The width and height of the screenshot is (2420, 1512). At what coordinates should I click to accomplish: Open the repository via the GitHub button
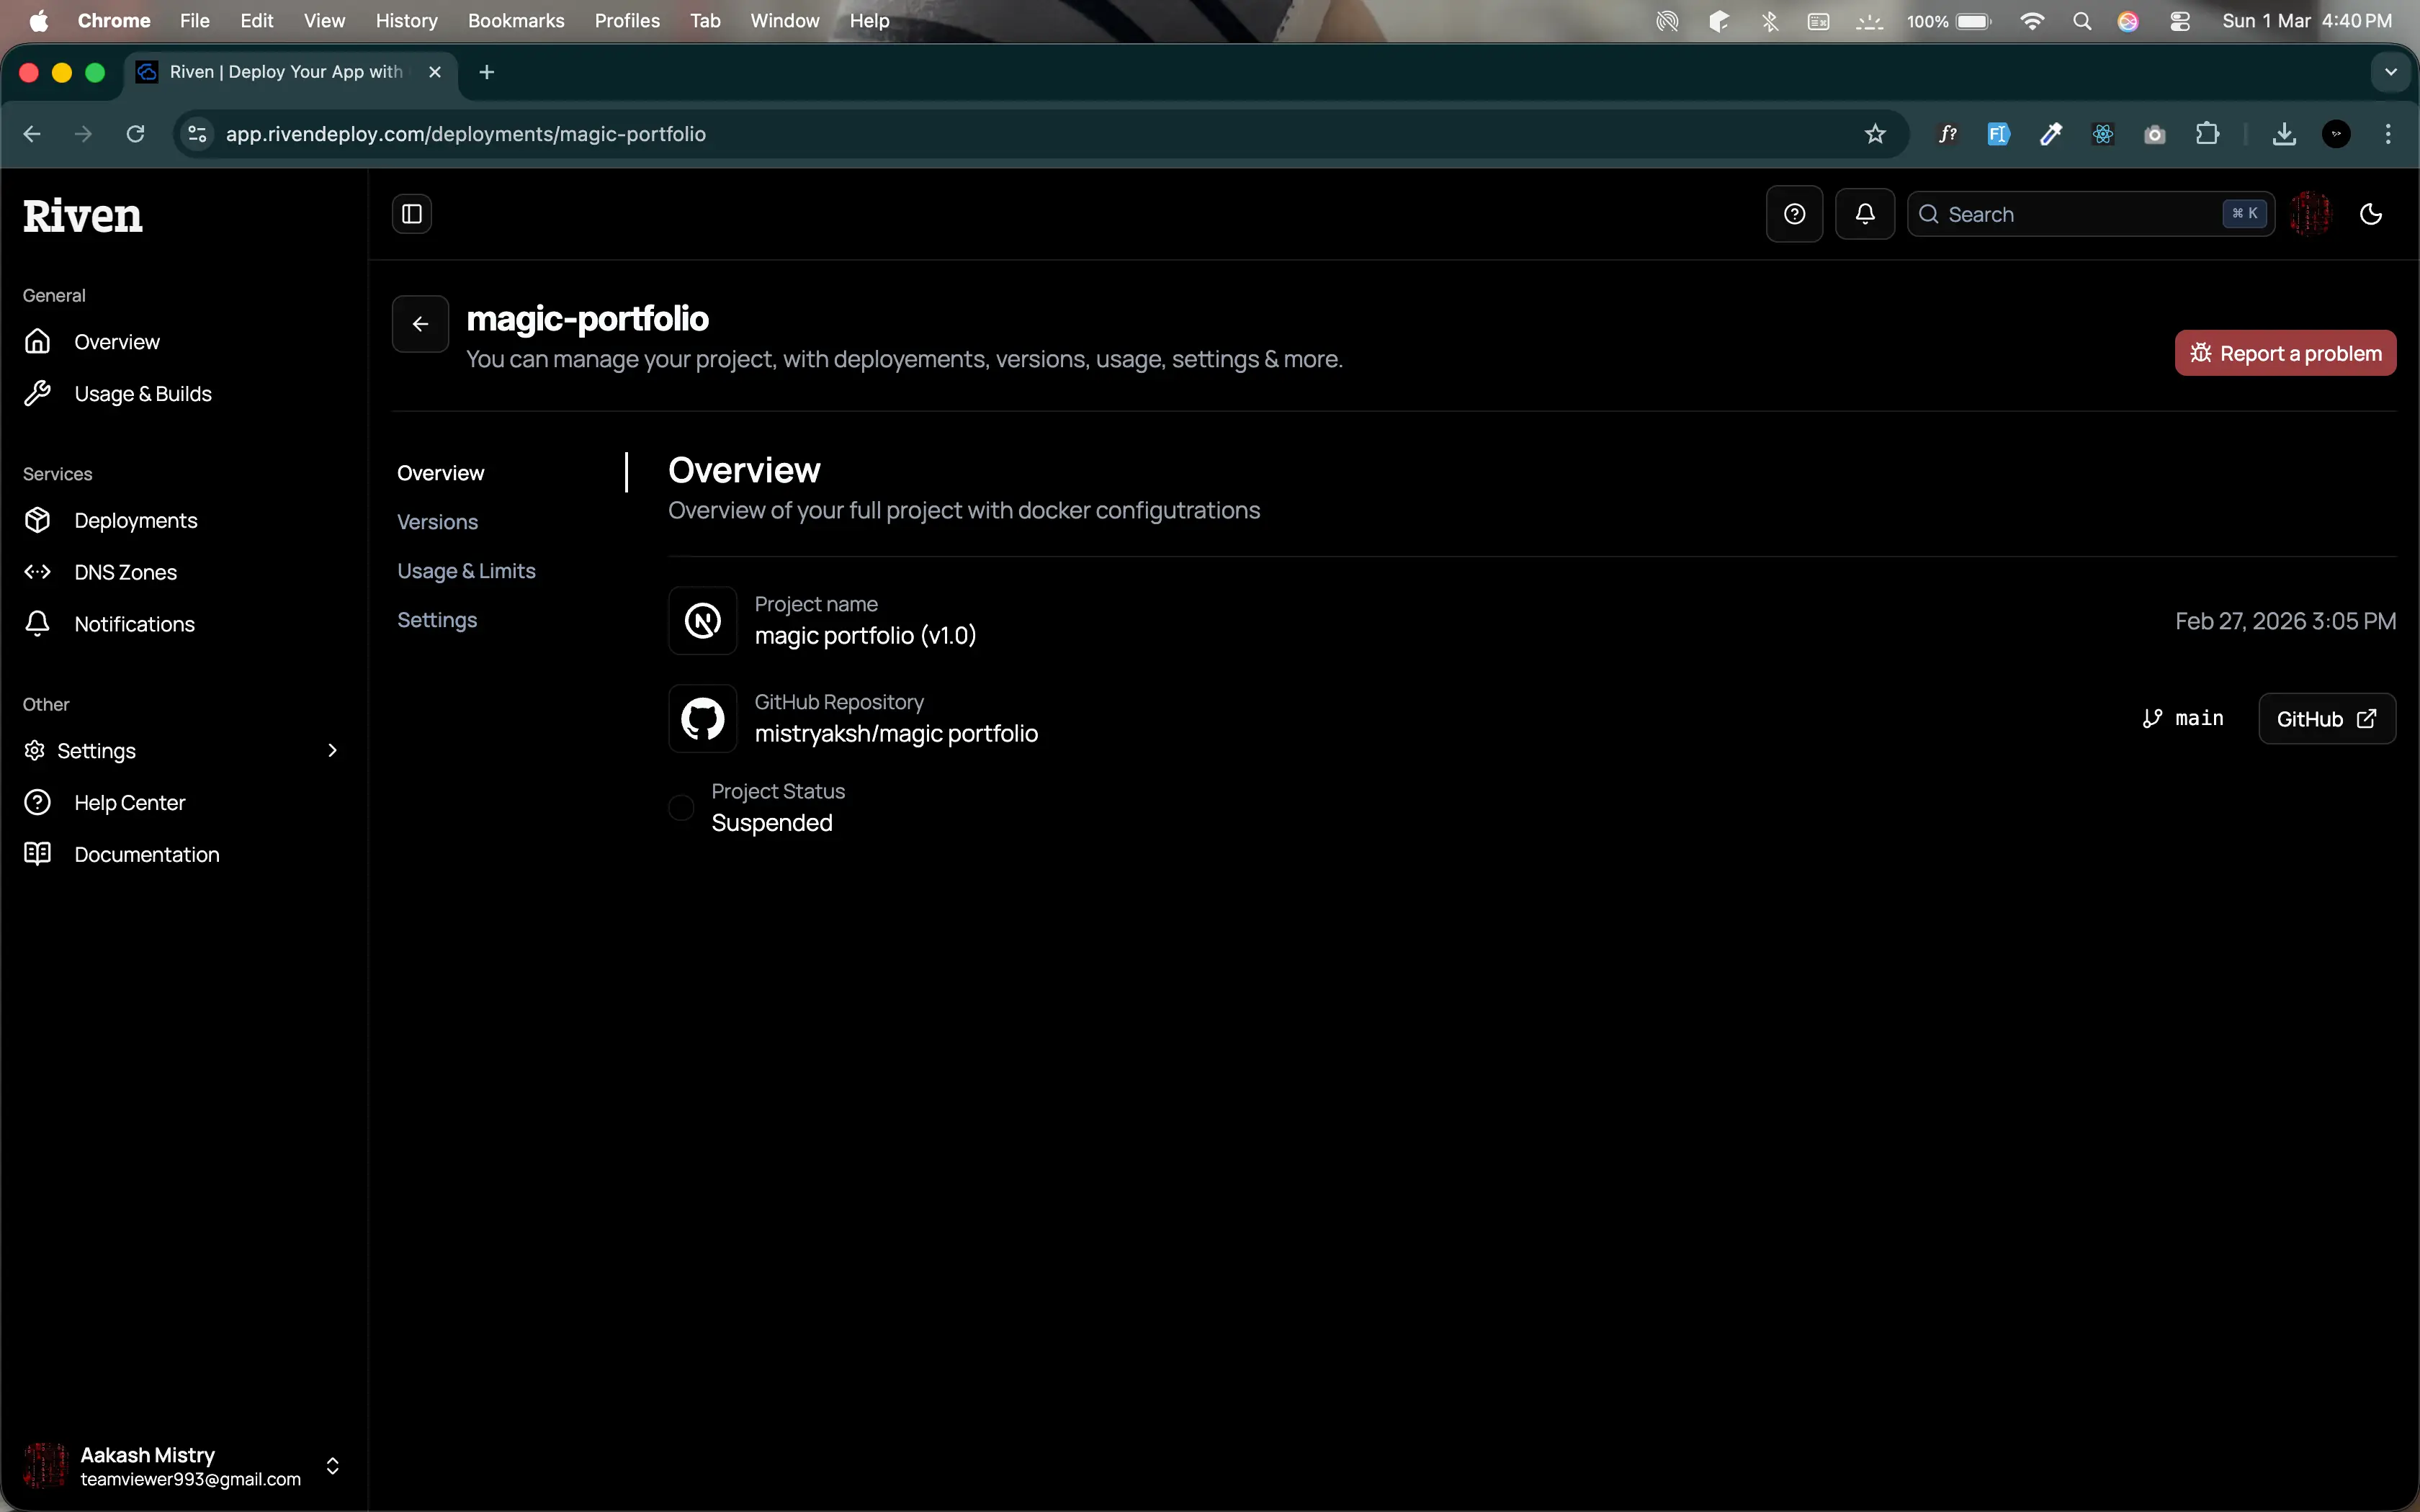tap(2325, 718)
